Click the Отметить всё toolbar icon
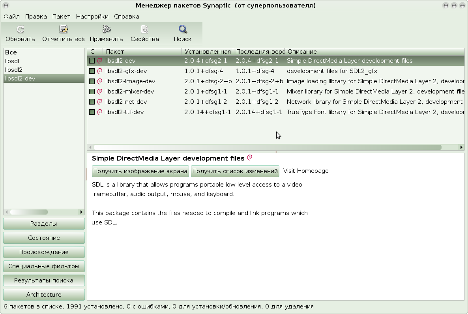 63,29
